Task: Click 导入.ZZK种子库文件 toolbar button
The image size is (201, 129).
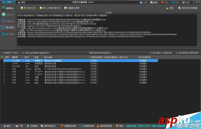Action: click(50, 8)
